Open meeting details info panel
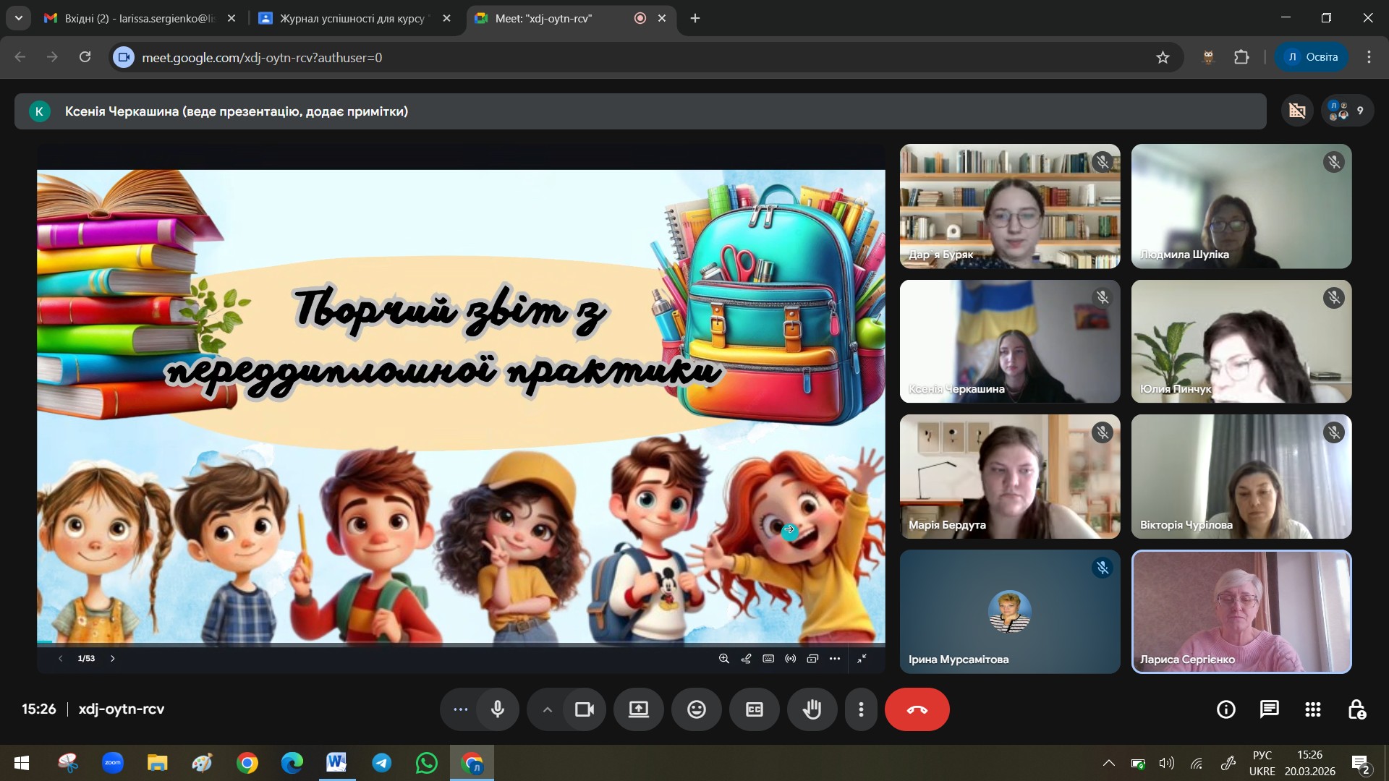Image resolution: width=1389 pixels, height=781 pixels. coord(1226,709)
